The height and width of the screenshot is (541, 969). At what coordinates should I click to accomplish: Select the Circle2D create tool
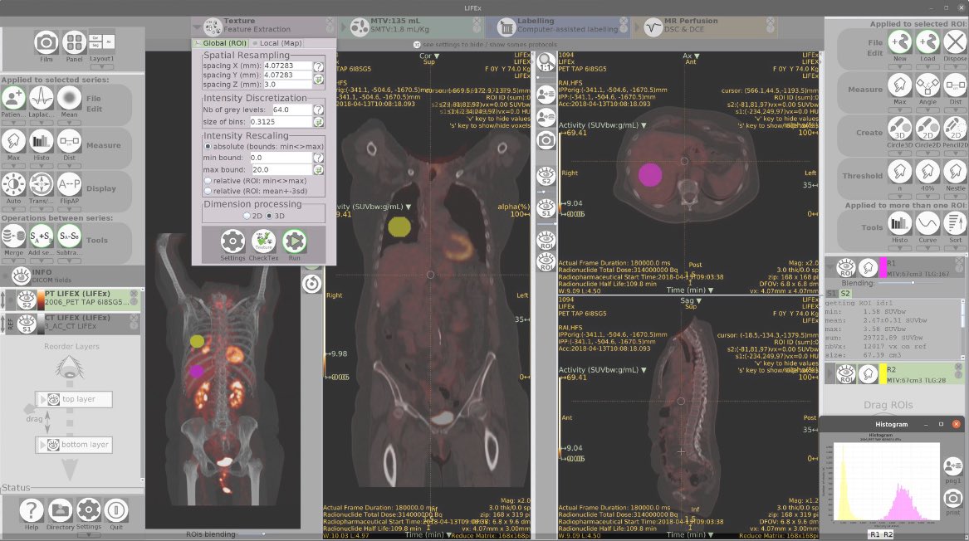click(927, 129)
